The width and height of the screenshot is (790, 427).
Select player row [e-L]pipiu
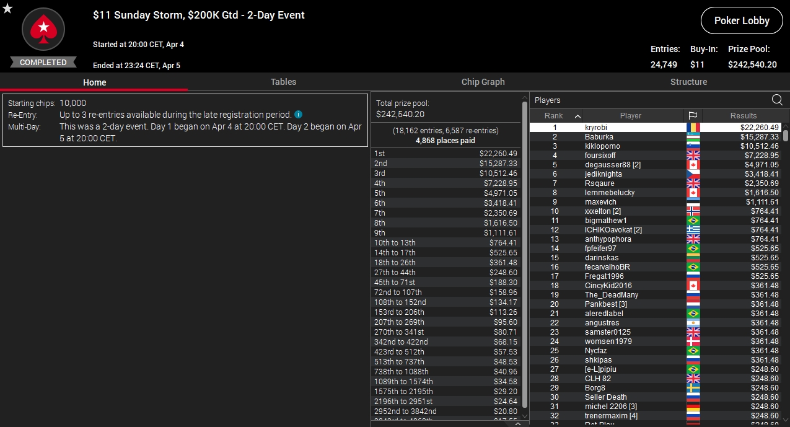tap(656, 369)
